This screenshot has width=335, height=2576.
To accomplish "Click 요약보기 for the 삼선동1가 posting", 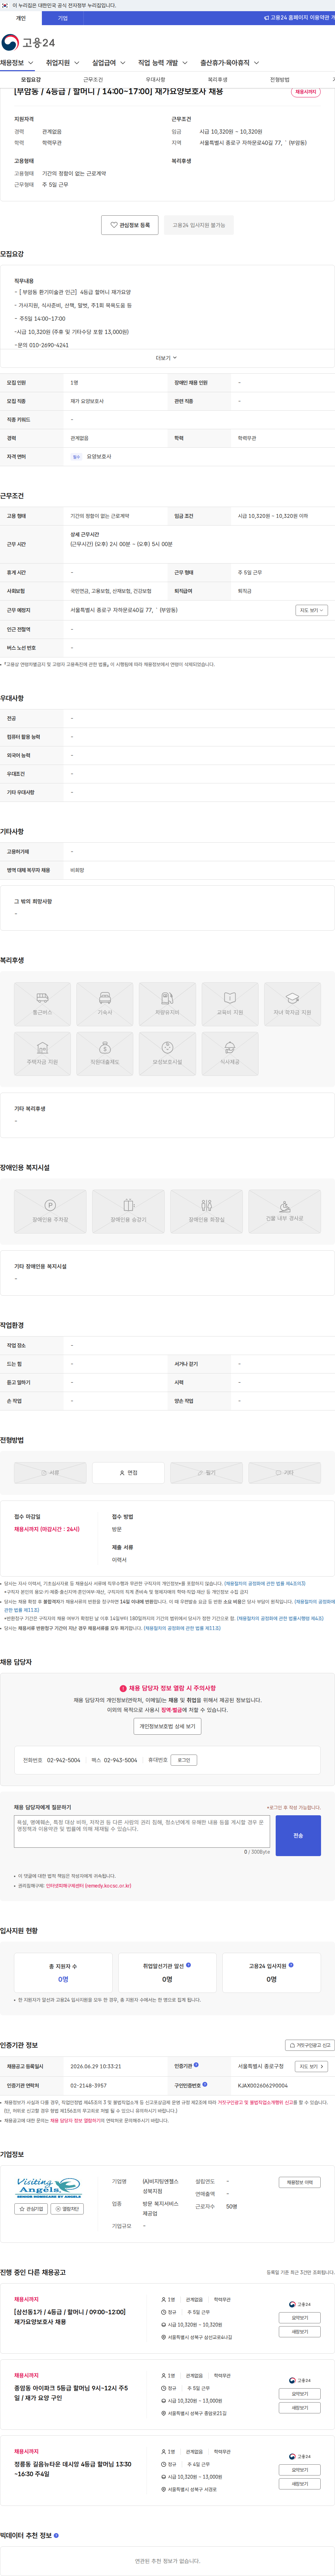I will coord(299,2318).
